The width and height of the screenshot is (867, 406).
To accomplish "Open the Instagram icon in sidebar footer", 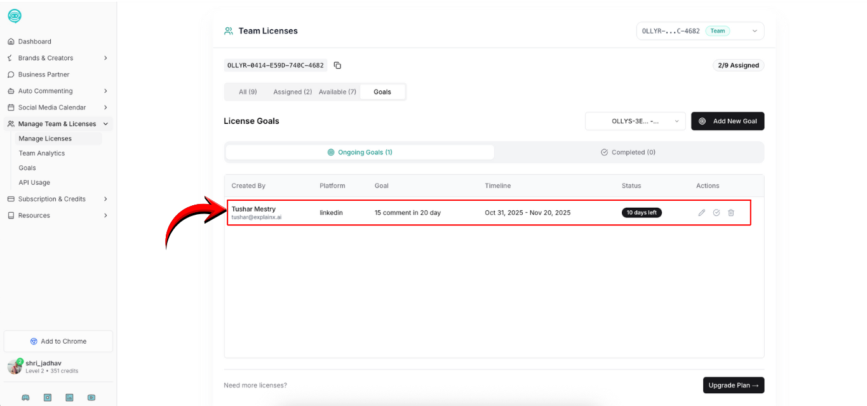I will pyautogui.click(x=48, y=398).
